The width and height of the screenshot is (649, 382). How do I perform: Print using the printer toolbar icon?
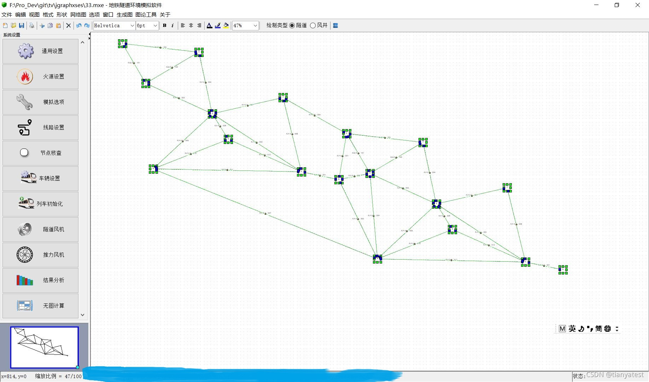[32, 25]
